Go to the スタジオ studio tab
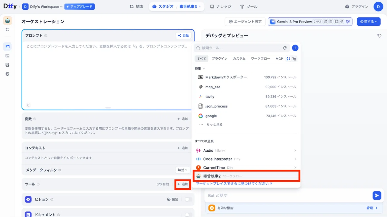Screen dimensions: 387x217 (163, 6)
